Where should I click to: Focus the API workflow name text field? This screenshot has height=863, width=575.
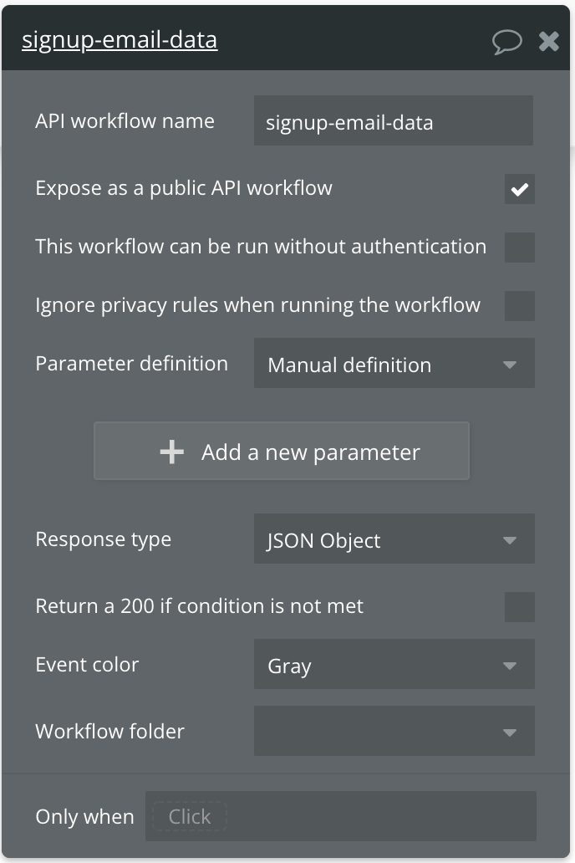pyautogui.click(x=393, y=122)
